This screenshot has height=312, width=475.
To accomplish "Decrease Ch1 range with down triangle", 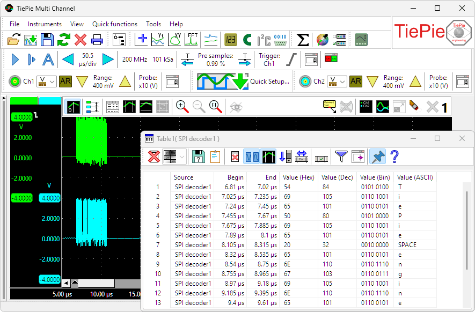I will click(x=82, y=81).
